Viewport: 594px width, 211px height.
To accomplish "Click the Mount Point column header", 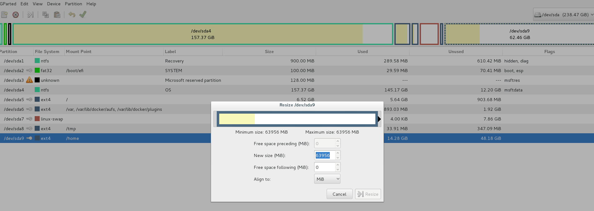I will click(79, 52).
